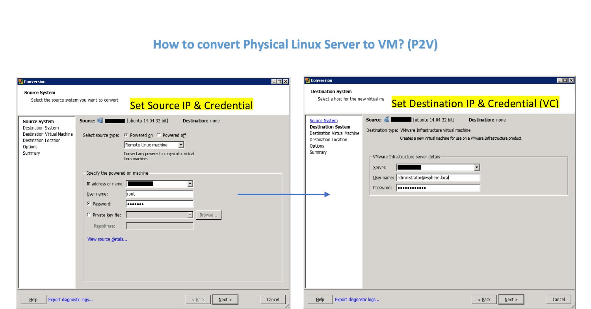Select Destination System step in left wizard sidebar
The height and width of the screenshot is (309, 591).
click(41, 128)
